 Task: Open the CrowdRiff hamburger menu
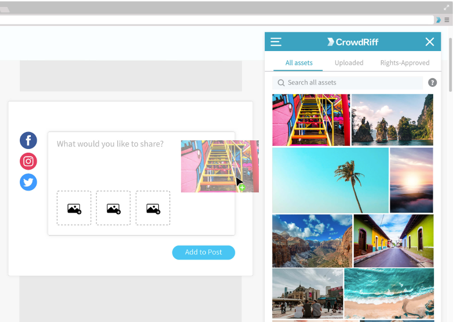(x=276, y=42)
